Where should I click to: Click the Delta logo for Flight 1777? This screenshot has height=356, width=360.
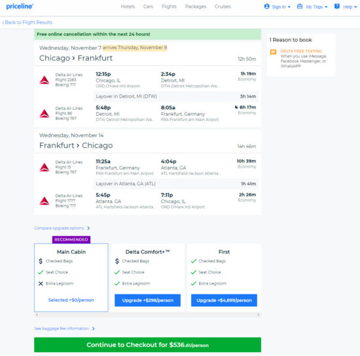pos(45,201)
